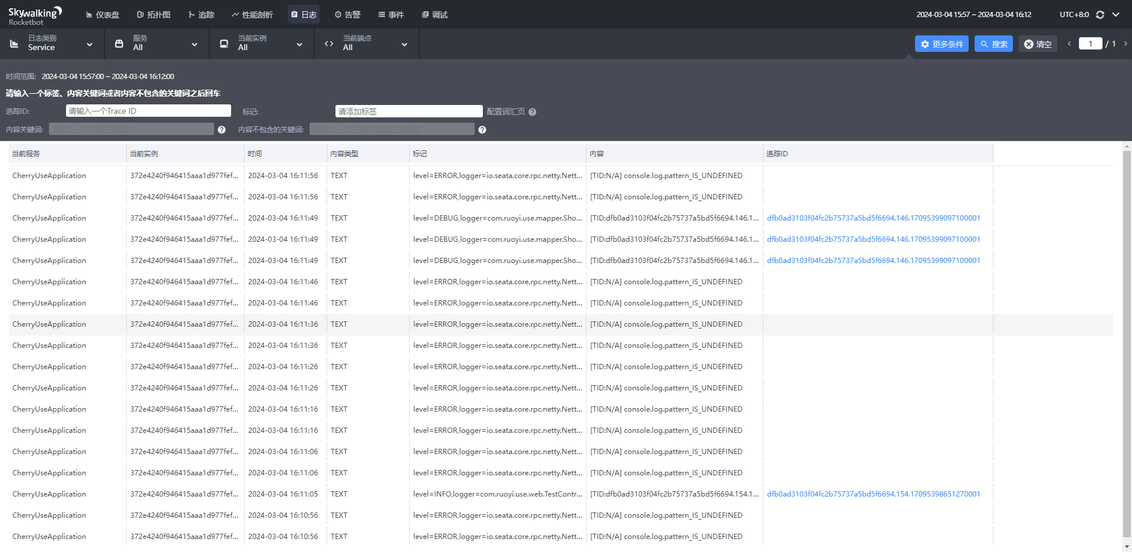Screen dimensions: 1132x552
Task: Open the 仪表盘 dashboard tab
Action: point(103,15)
